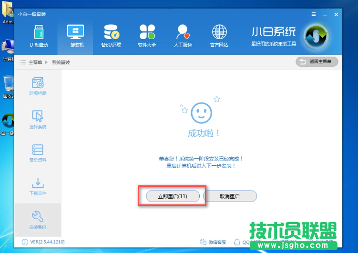Click the QQ penguin icon
Screen dimensions: 358x253
click(237, 242)
